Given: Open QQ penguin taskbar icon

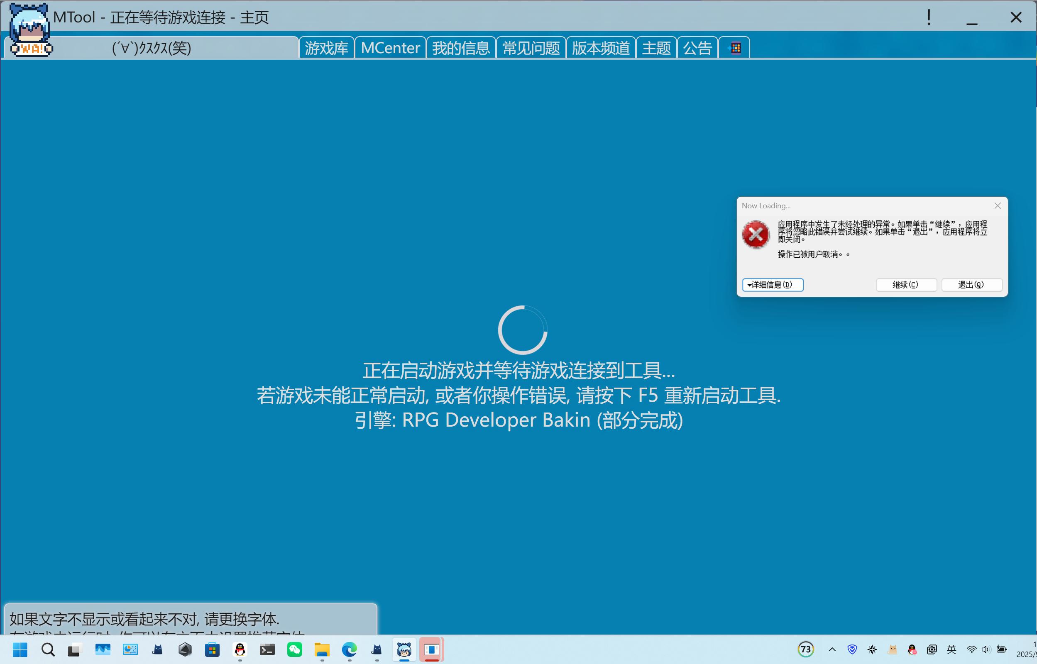Looking at the screenshot, I should pos(240,649).
